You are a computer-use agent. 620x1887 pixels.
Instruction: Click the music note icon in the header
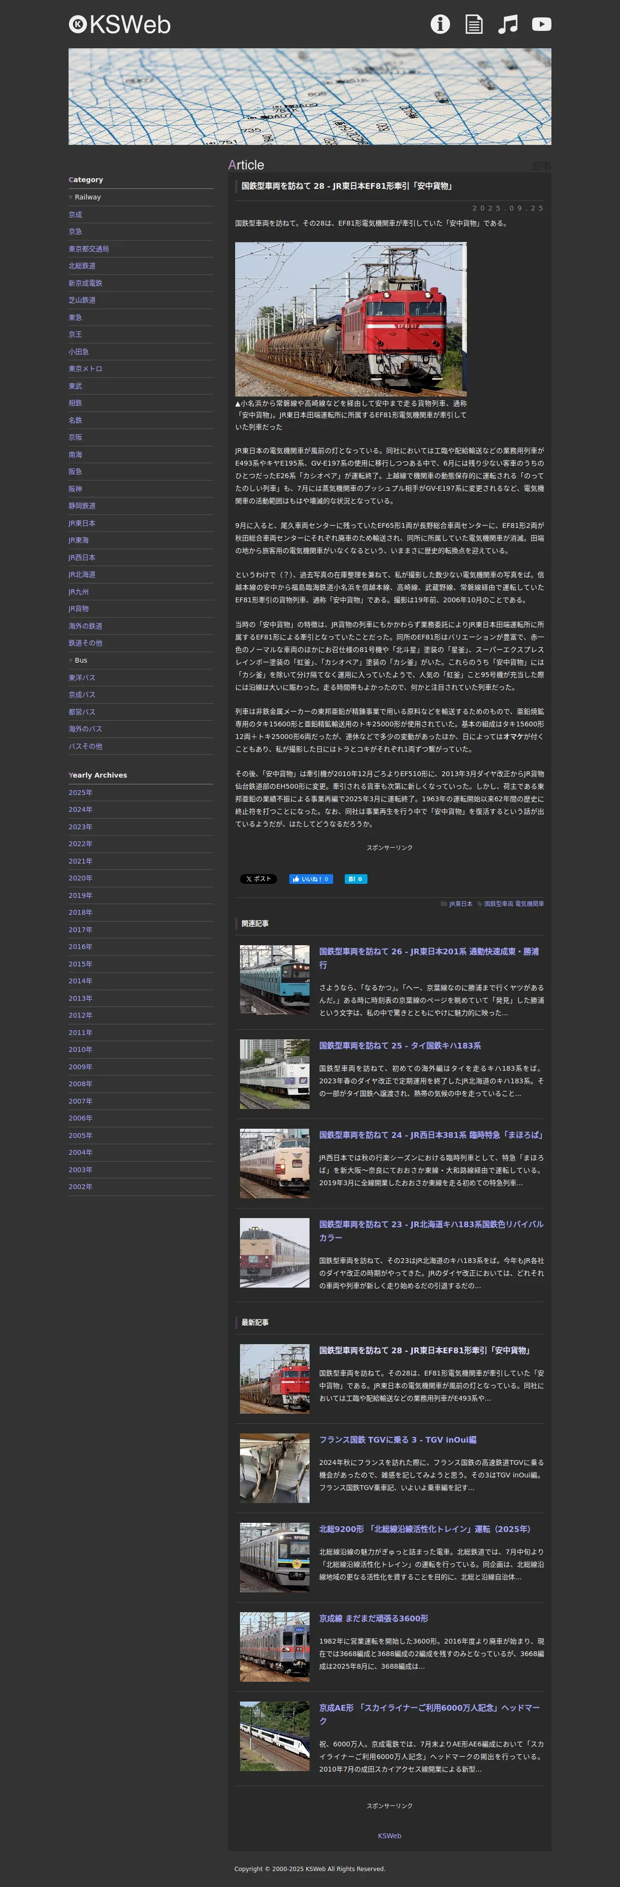coord(508,24)
